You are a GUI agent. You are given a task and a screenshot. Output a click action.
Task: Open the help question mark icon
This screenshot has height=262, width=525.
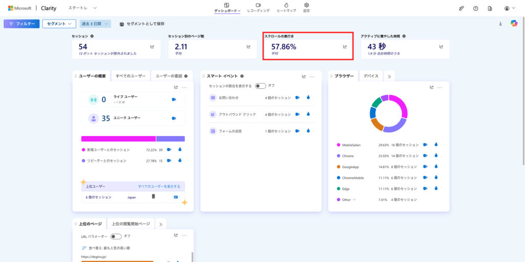click(x=476, y=8)
